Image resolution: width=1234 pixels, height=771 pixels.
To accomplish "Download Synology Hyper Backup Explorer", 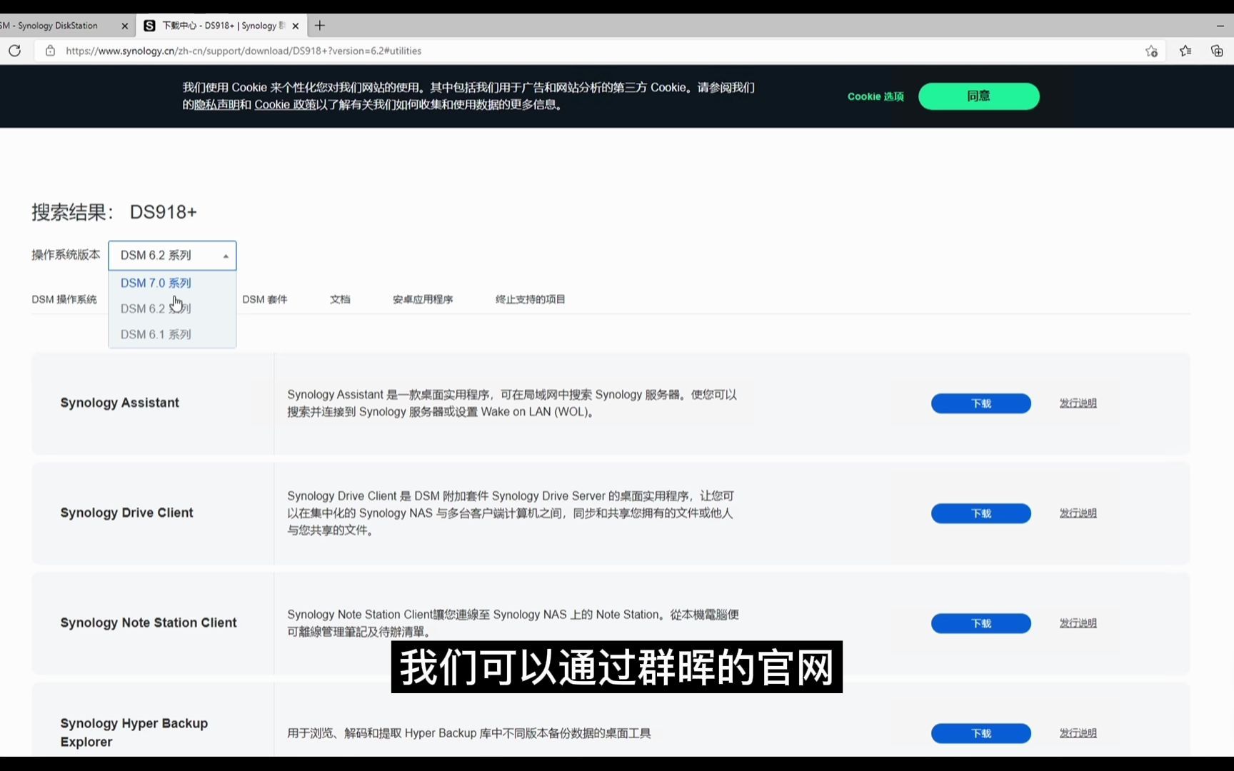I will (x=981, y=733).
